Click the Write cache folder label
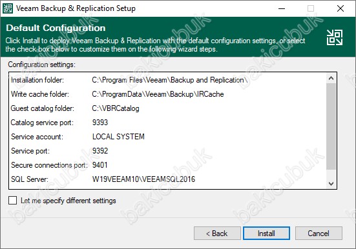356x249 pixels. 39,94
